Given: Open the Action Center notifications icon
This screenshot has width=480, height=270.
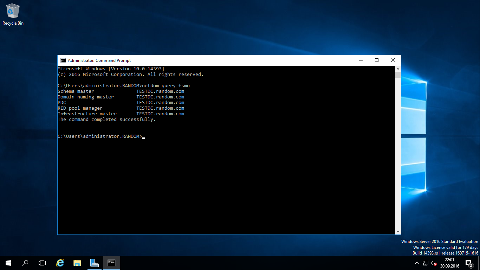Looking at the screenshot, I should click(469, 263).
